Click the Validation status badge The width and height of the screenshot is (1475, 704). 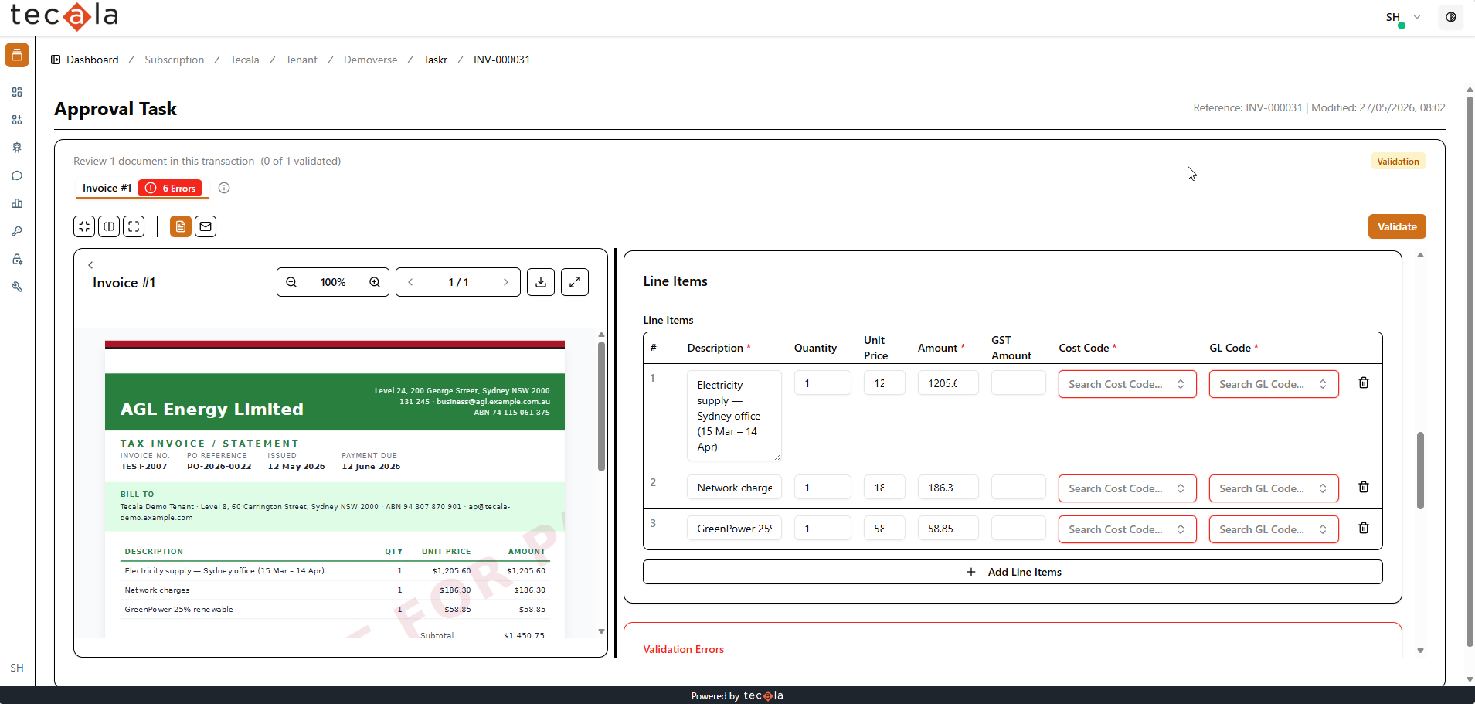(x=1398, y=161)
